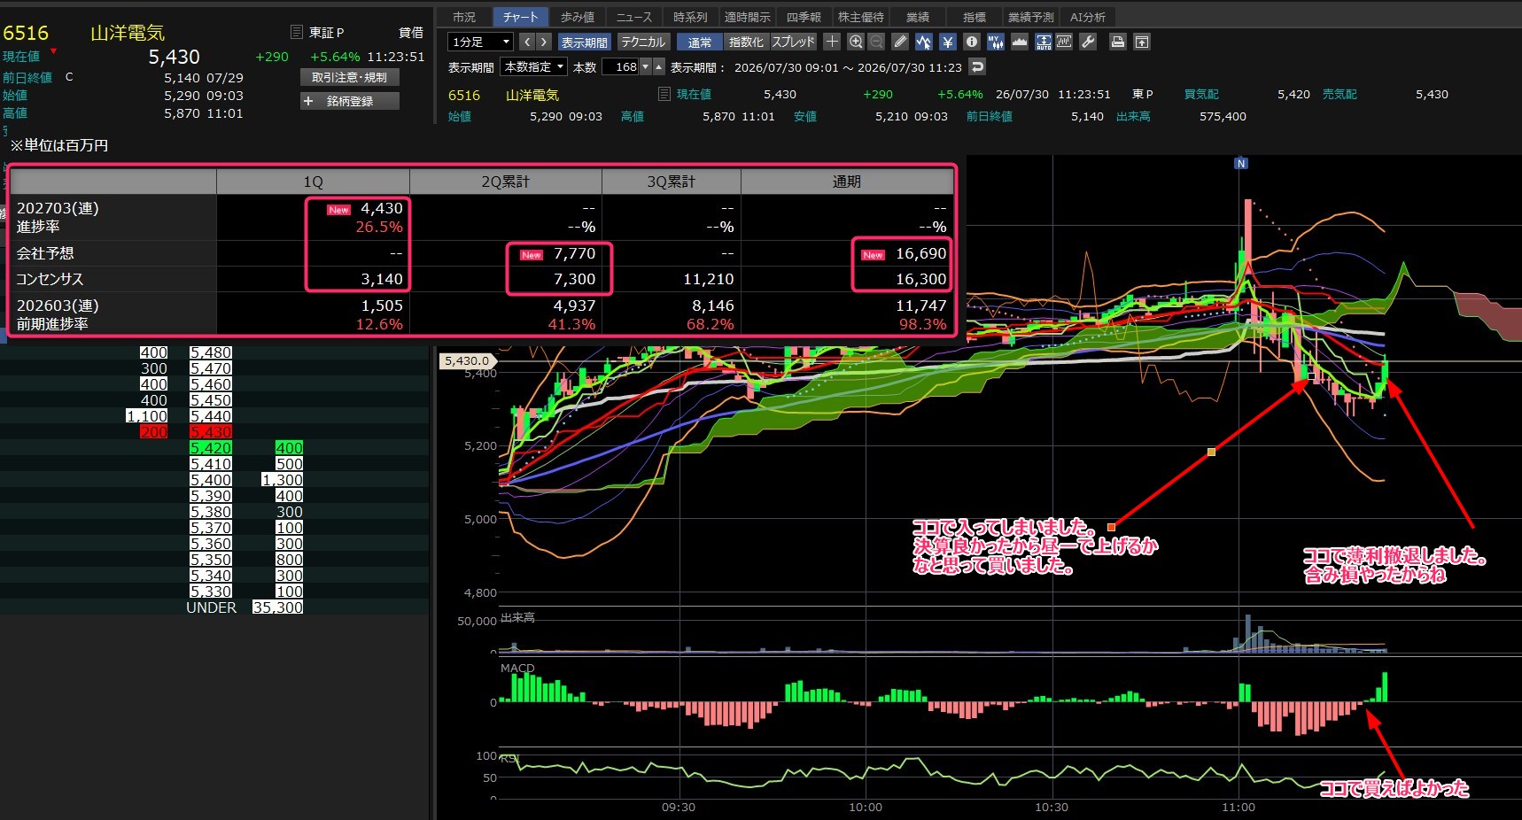Click the zoom-in magnifier icon
1522x820 pixels.
point(856,42)
